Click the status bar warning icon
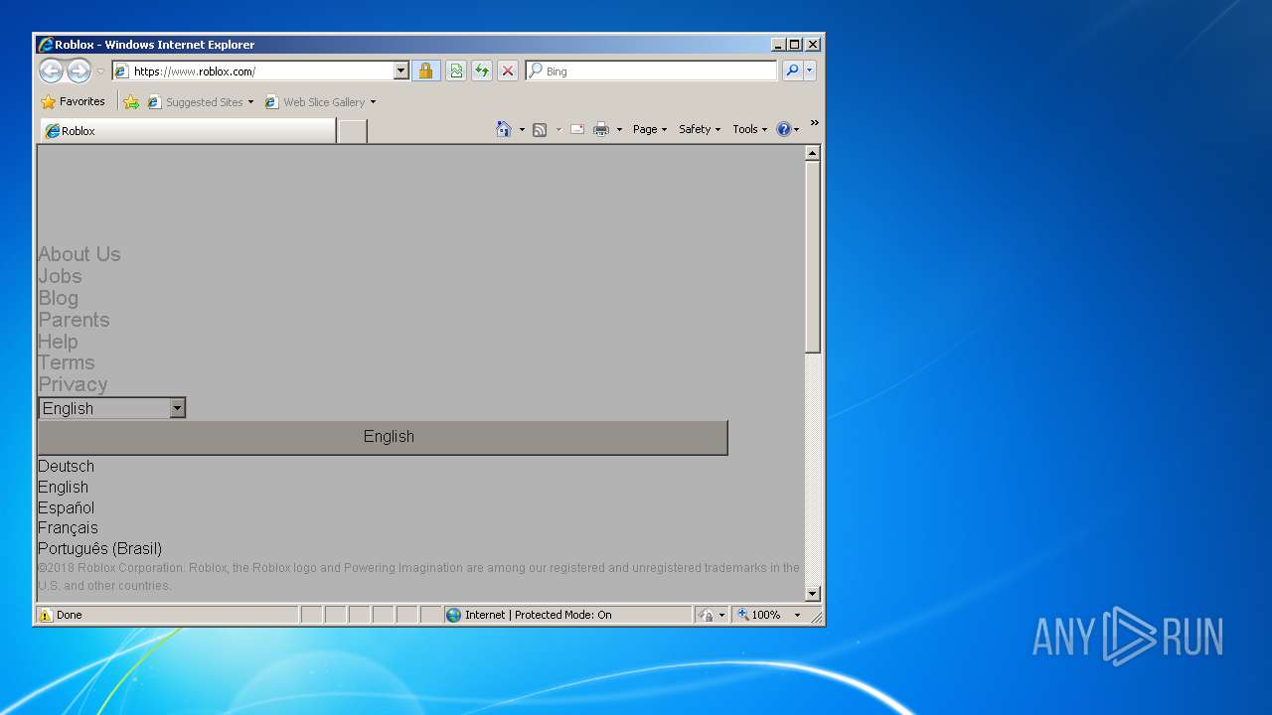The image size is (1272, 715). [x=45, y=615]
